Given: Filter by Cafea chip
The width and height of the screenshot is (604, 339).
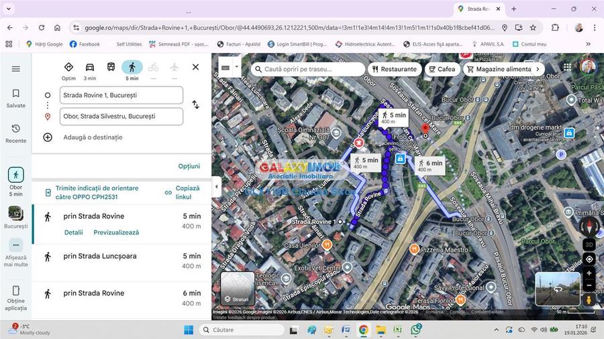Looking at the screenshot, I should pyautogui.click(x=442, y=69).
